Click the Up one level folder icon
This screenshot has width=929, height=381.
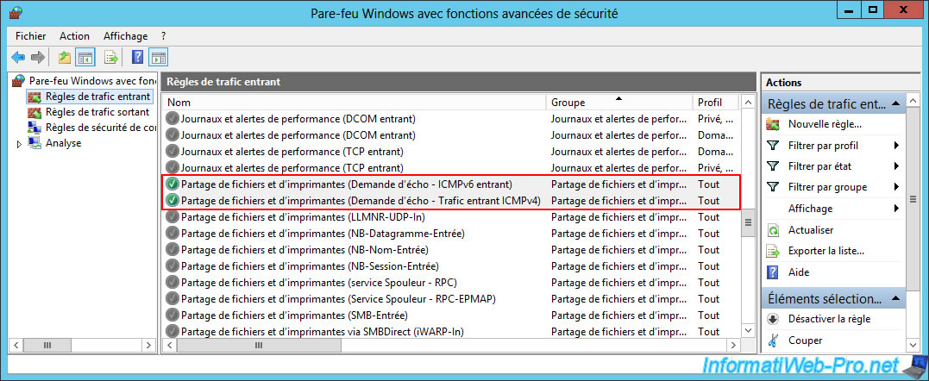pyautogui.click(x=65, y=58)
